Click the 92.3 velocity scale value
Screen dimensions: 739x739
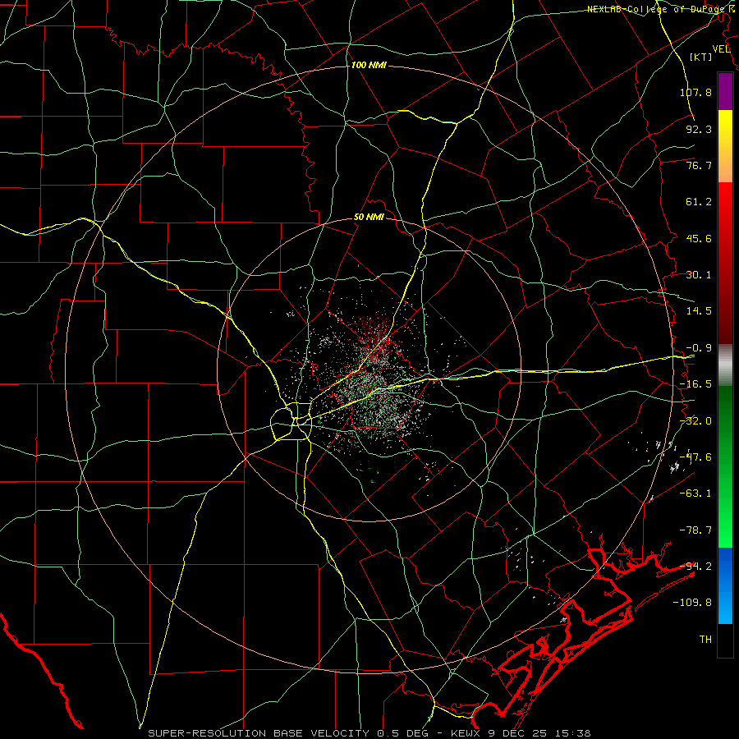tap(699, 129)
